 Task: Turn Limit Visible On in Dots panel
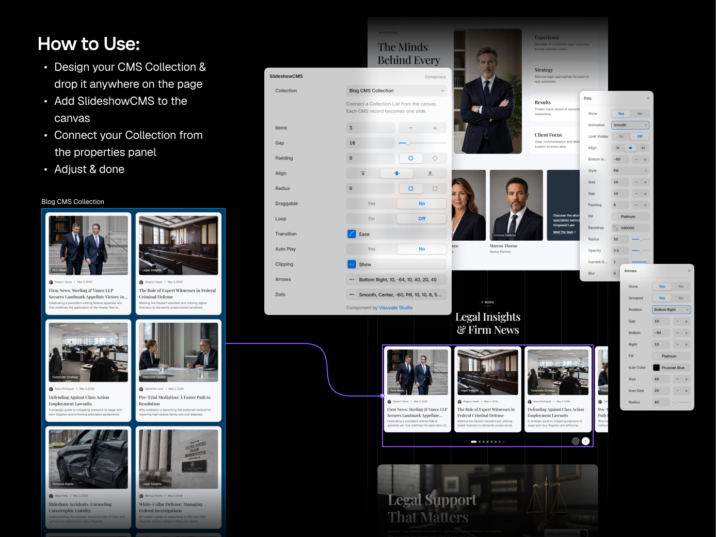tap(621, 137)
